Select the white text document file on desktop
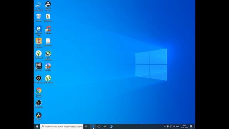Image resolution: width=229 pixels, height=129 pixels. [x=48, y=42]
